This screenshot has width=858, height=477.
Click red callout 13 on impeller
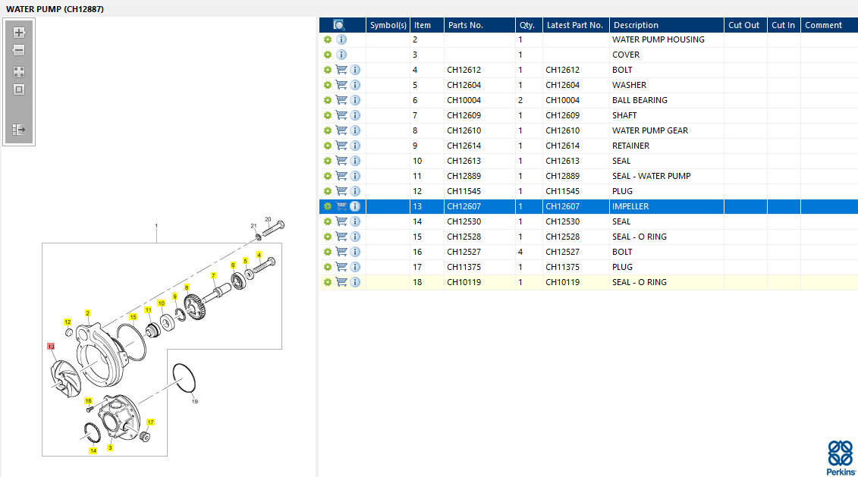click(x=51, y=347)
